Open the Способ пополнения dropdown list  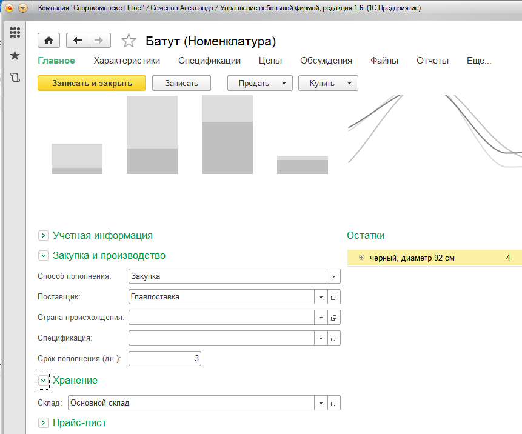(333, 276)
